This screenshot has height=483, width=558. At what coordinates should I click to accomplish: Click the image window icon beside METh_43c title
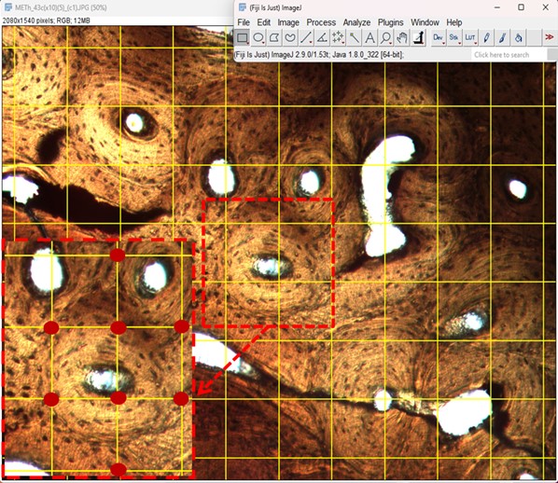[8, 7]
